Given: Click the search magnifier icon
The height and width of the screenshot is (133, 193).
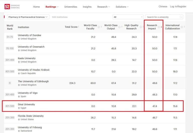Looking at the screenshot, I should (181, 17).
